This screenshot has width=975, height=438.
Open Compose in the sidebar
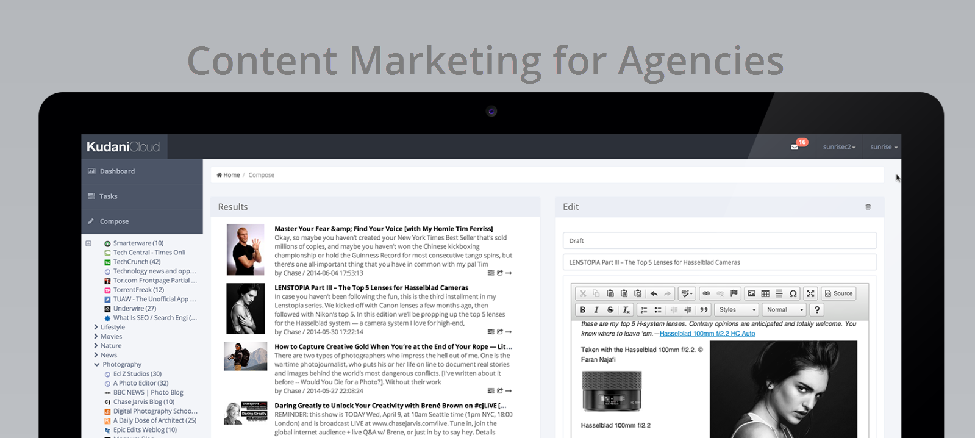[x=142, y=221]
